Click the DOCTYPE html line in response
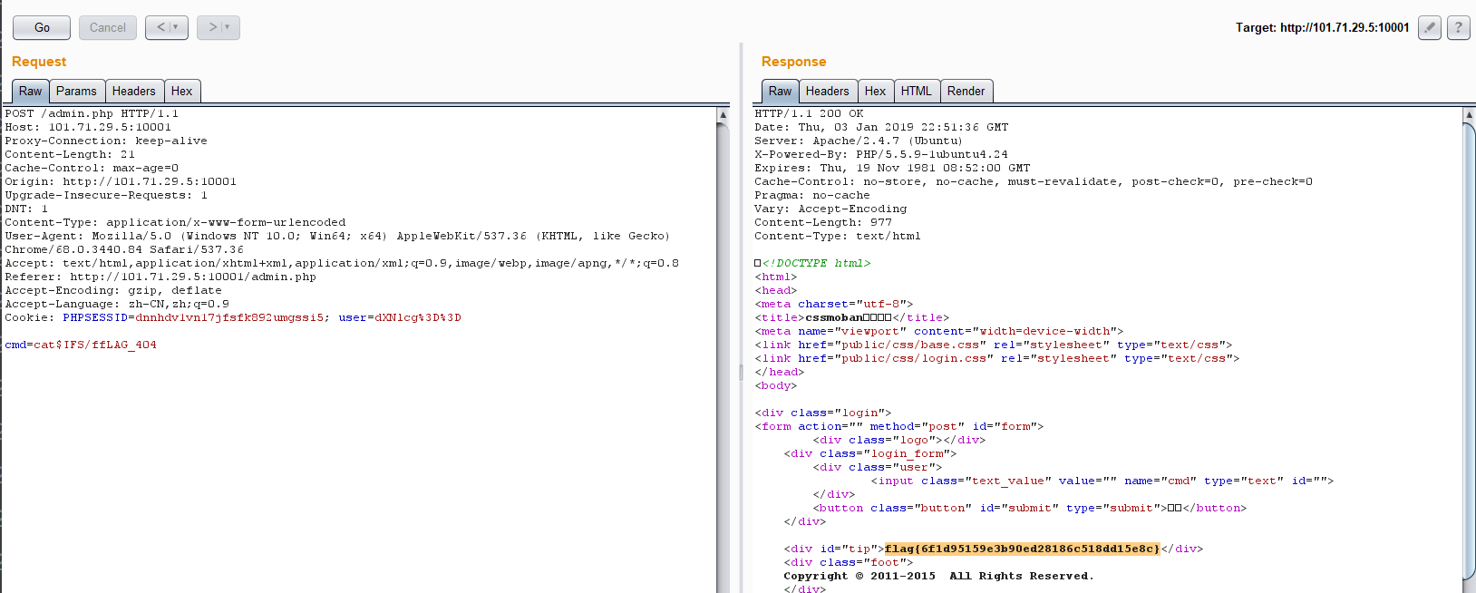This screenshot has height=593, width=1476. [812, 263]
